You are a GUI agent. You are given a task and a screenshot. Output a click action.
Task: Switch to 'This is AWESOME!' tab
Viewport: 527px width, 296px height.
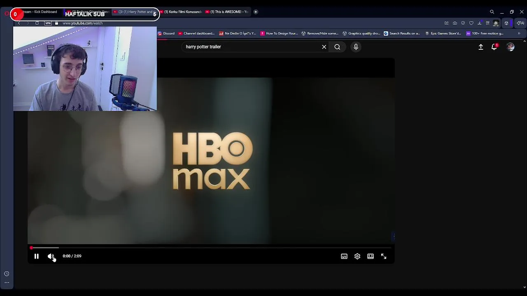coord(227,12)
